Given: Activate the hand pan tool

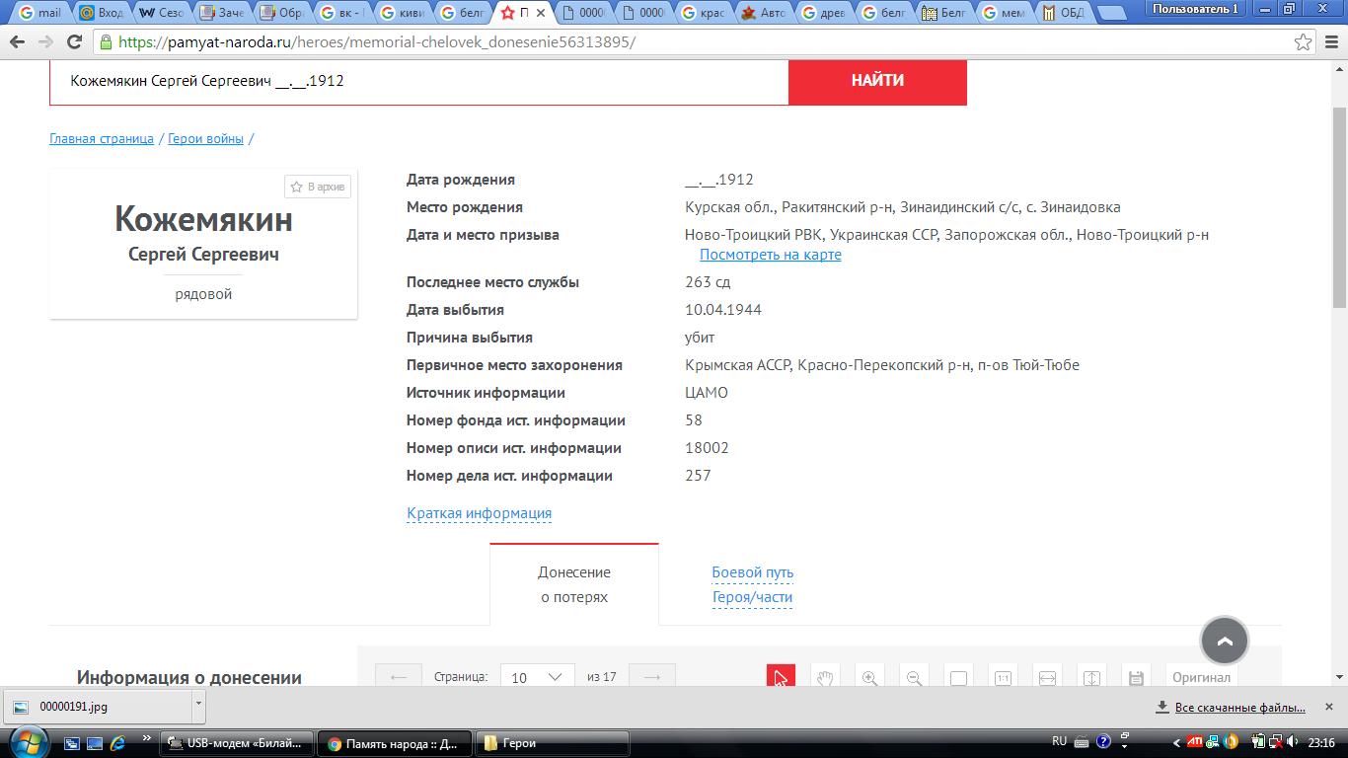Looking at the screenshot, I should click(x=825, y=678).
